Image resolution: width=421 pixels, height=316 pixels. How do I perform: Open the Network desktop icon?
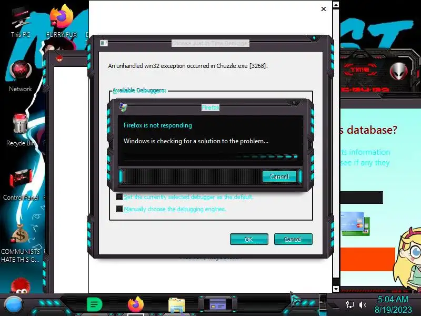(21, 76)
